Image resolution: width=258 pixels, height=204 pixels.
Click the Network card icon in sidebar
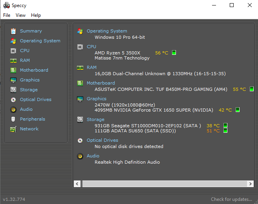coord(13,129)
